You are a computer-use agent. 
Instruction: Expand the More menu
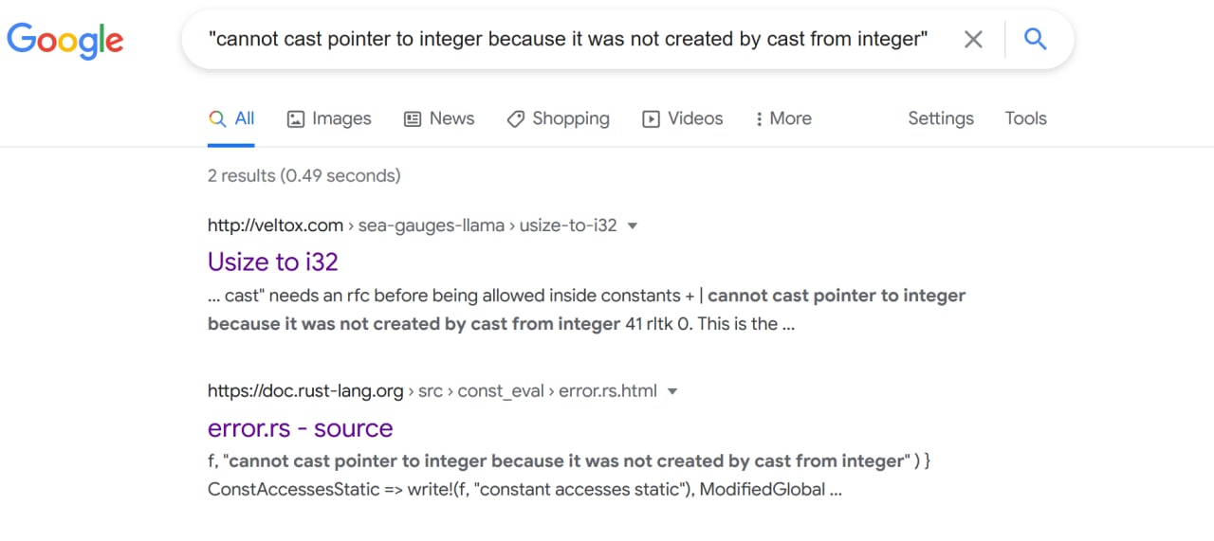pos(782,118)
